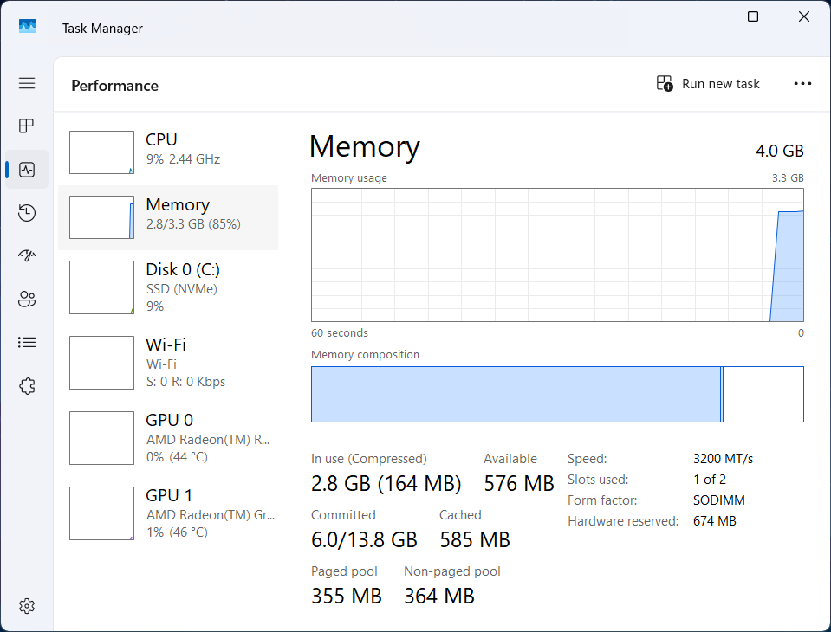Viewport: 831px width, 632px height.
Task: Click inside the Memory usage graph
Action: 557,255
